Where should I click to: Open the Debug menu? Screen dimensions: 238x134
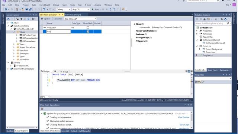point(56,5)
